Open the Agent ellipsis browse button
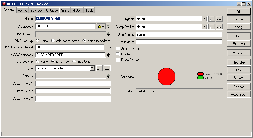 [219, 19]
